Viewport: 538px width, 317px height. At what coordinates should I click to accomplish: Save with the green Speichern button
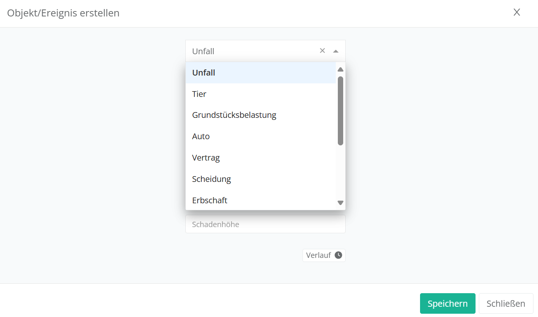pos(447,303)
